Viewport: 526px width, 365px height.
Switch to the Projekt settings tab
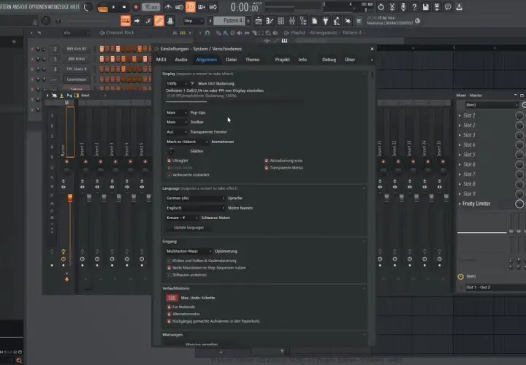(x=283, y=60)
